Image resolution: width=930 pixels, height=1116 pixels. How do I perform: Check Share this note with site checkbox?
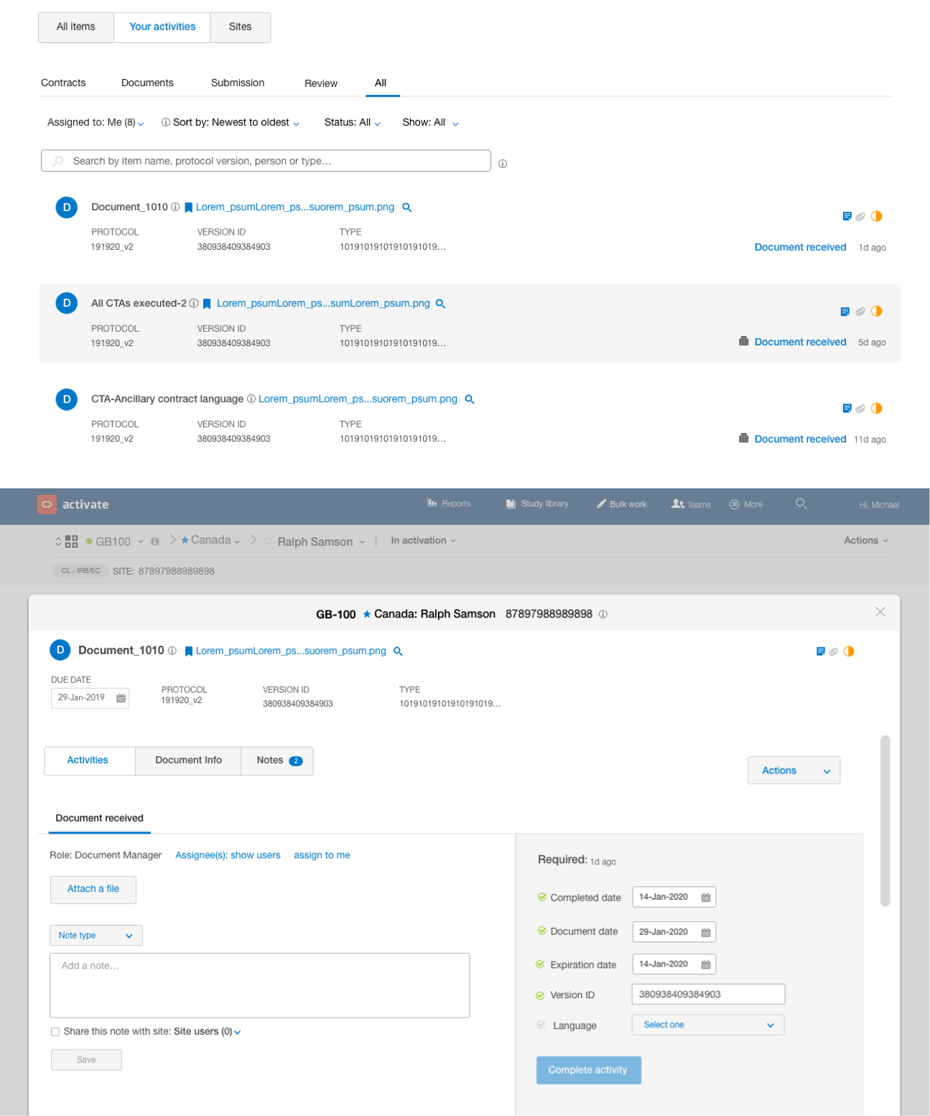point(55,1032)
